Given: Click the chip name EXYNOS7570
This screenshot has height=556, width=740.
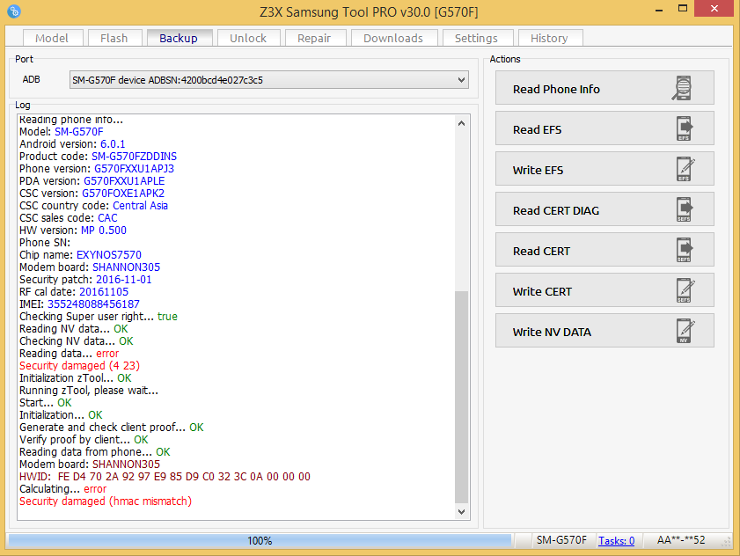Looking at the screenshot, I should (109, 255).
